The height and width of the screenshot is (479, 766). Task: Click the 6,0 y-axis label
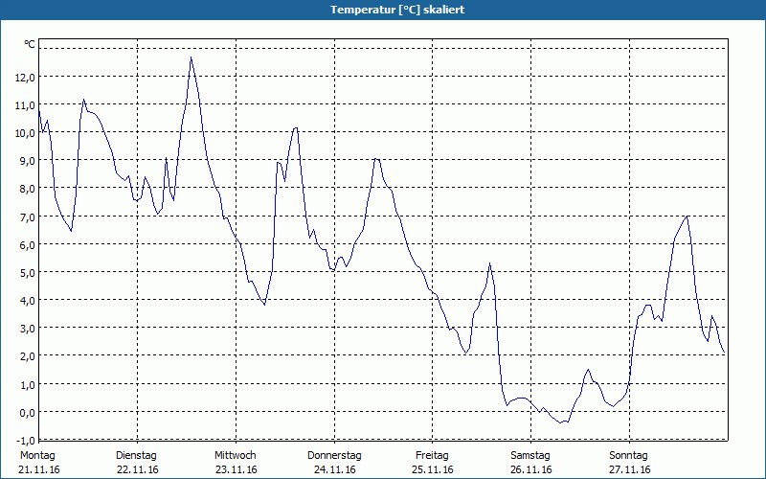coord(28,244)
